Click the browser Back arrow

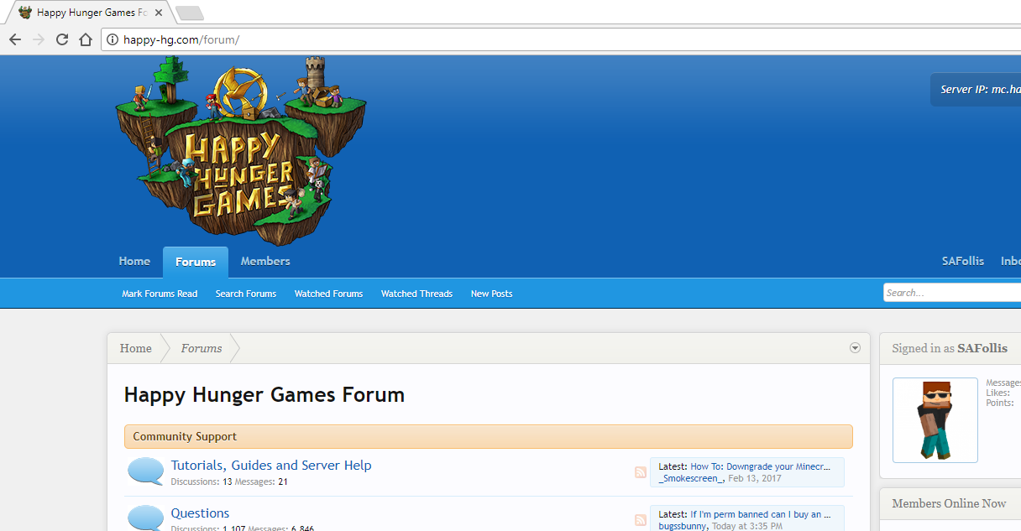coord(14,39)
